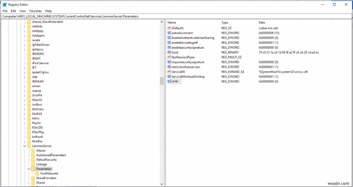Select the ksthunk tree item

[x=38, y=137]
